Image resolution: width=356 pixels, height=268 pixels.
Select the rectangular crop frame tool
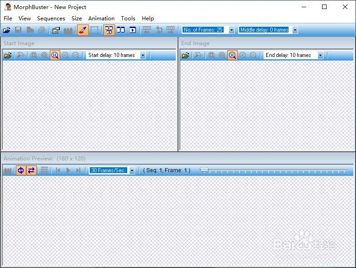tap(95, 30)
